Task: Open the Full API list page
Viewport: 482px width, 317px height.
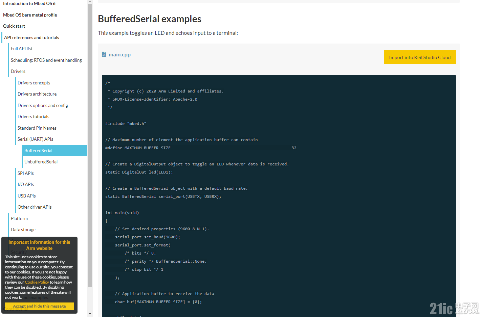Action: pos(22,49)
